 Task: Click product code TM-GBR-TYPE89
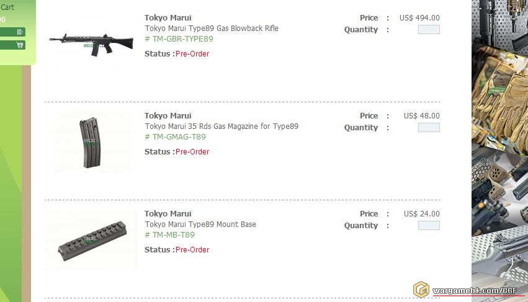(x=179, y=39)
